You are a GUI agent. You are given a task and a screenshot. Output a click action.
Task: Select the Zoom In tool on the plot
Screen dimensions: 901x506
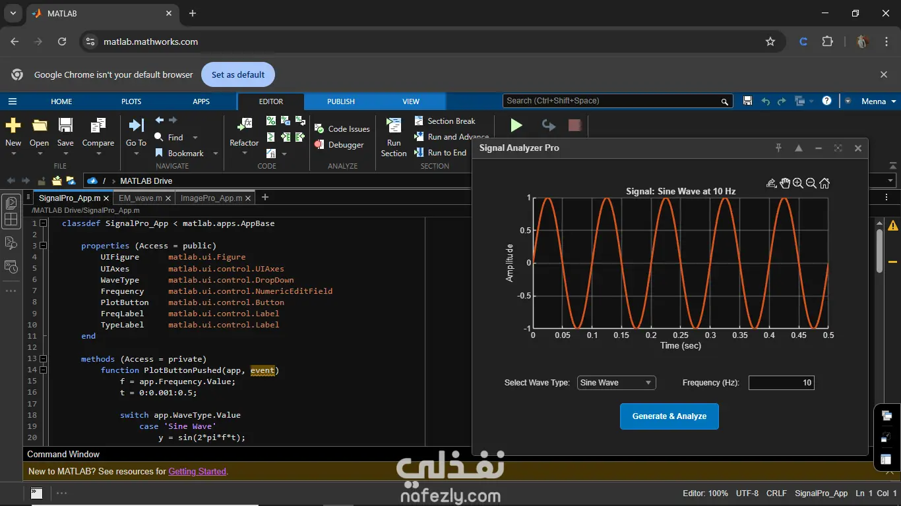(x=798, y=183)
